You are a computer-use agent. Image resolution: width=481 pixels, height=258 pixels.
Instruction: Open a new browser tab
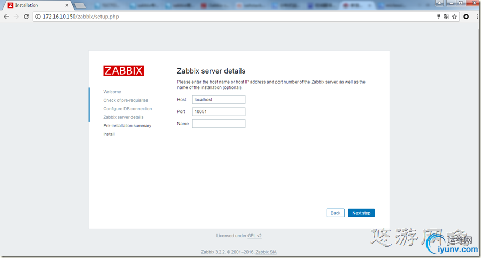click(x=80, y=5)
